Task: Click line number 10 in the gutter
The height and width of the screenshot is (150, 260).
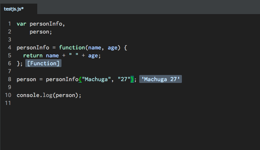Action: click(x=8, y=95)
